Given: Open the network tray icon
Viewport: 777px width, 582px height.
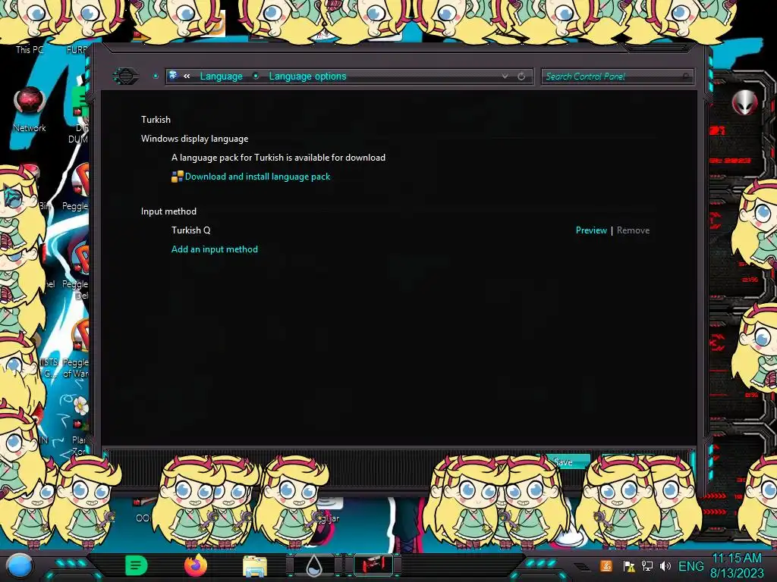Looking at the screenshot, I should [647, 566].
